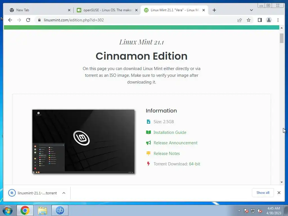Click the Linux Mint desktop screenshot thumbnail
This screenshot has width=288, height=216.
point(83,141)
